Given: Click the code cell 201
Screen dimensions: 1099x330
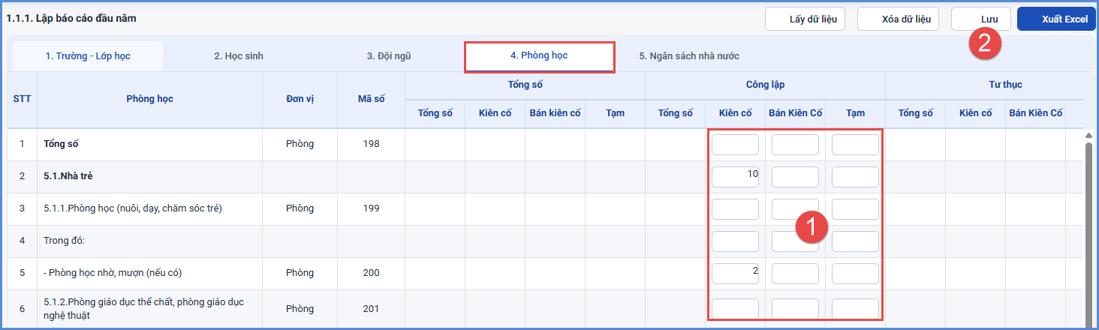Looking at the screenshot, I should (372, 308).
